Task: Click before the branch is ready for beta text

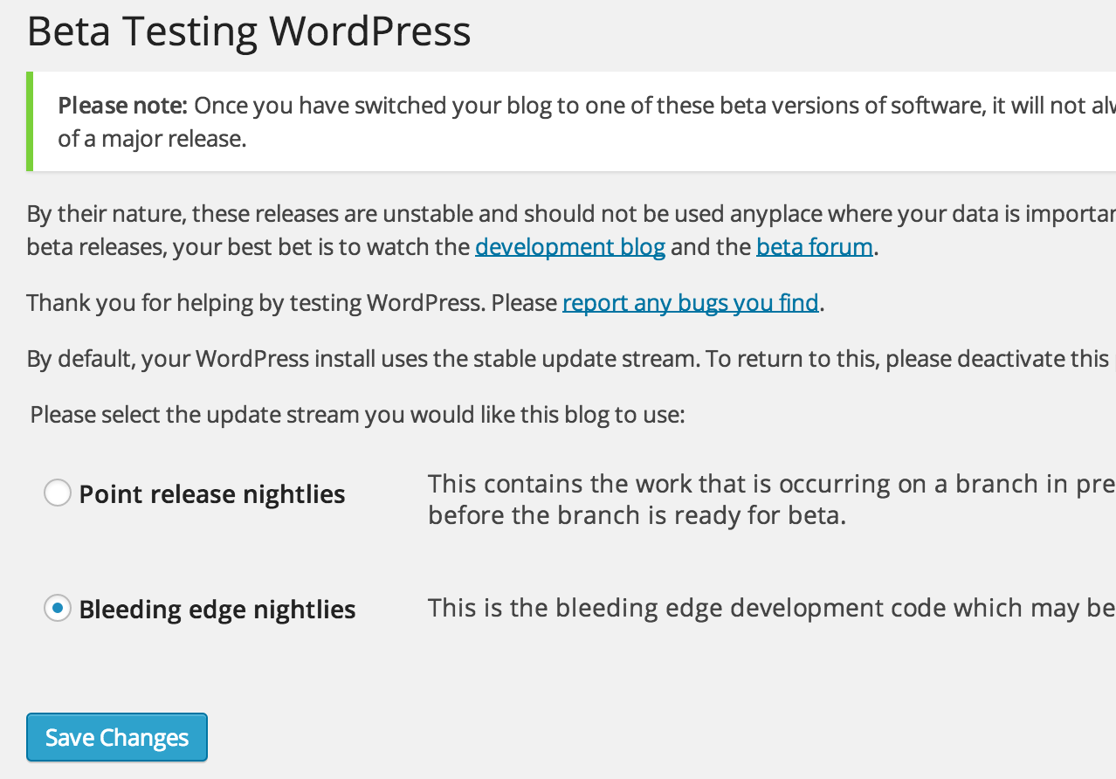Action: [x=637, y=515]
